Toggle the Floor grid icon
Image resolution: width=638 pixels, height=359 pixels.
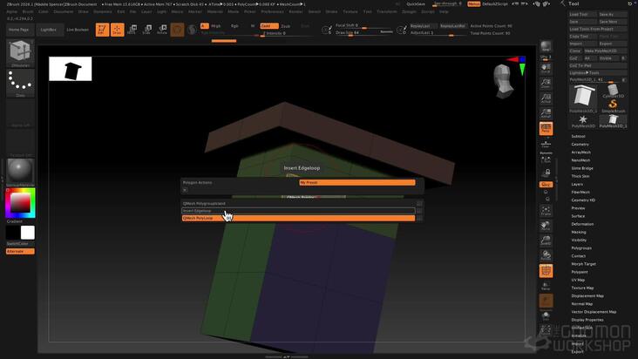point(546,144)
